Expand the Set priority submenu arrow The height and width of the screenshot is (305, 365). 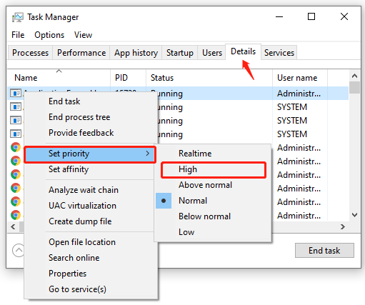pos(148,154)
